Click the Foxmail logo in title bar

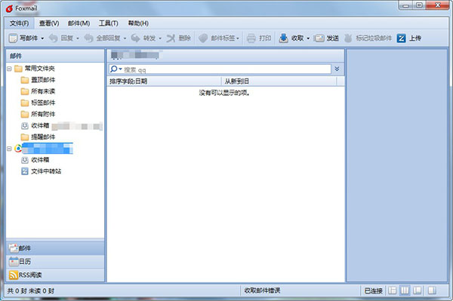(x=10, y=8)
